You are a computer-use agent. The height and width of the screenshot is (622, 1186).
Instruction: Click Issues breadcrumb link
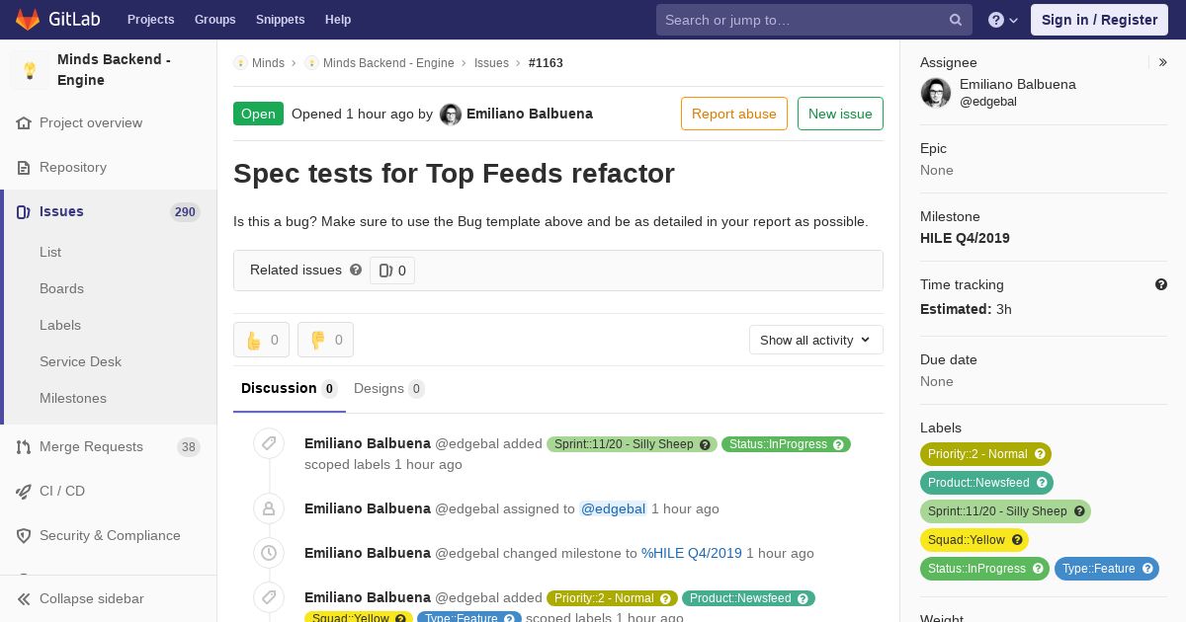coord(491,63)
